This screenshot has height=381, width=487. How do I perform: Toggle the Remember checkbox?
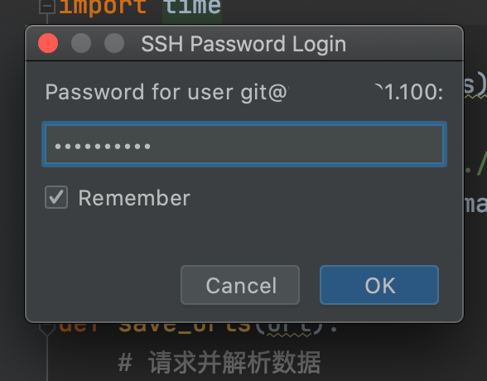[x=56, y=197]
